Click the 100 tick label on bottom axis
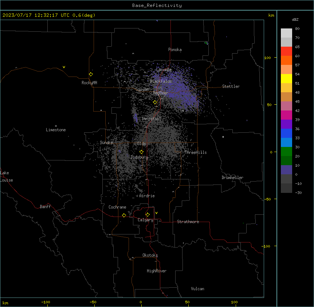The height and width of the screenshot is (307, 314). point(234,302)
